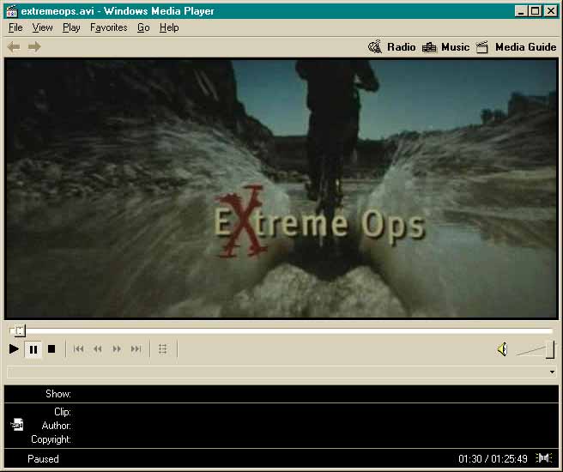Navigate Back with the left arrow
The width and height of the screenshot is (563, 472).
click(x=14, y=46)
